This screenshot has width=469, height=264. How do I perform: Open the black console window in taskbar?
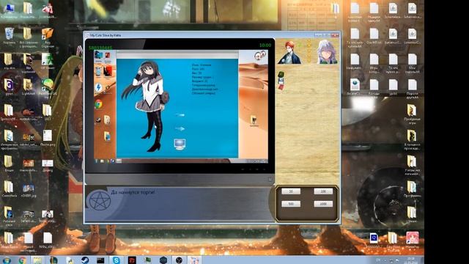click(x=100, y=260)
